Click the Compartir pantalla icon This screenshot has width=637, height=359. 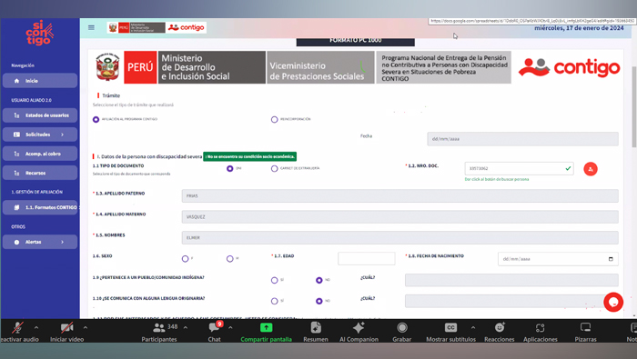coord(266,327)
